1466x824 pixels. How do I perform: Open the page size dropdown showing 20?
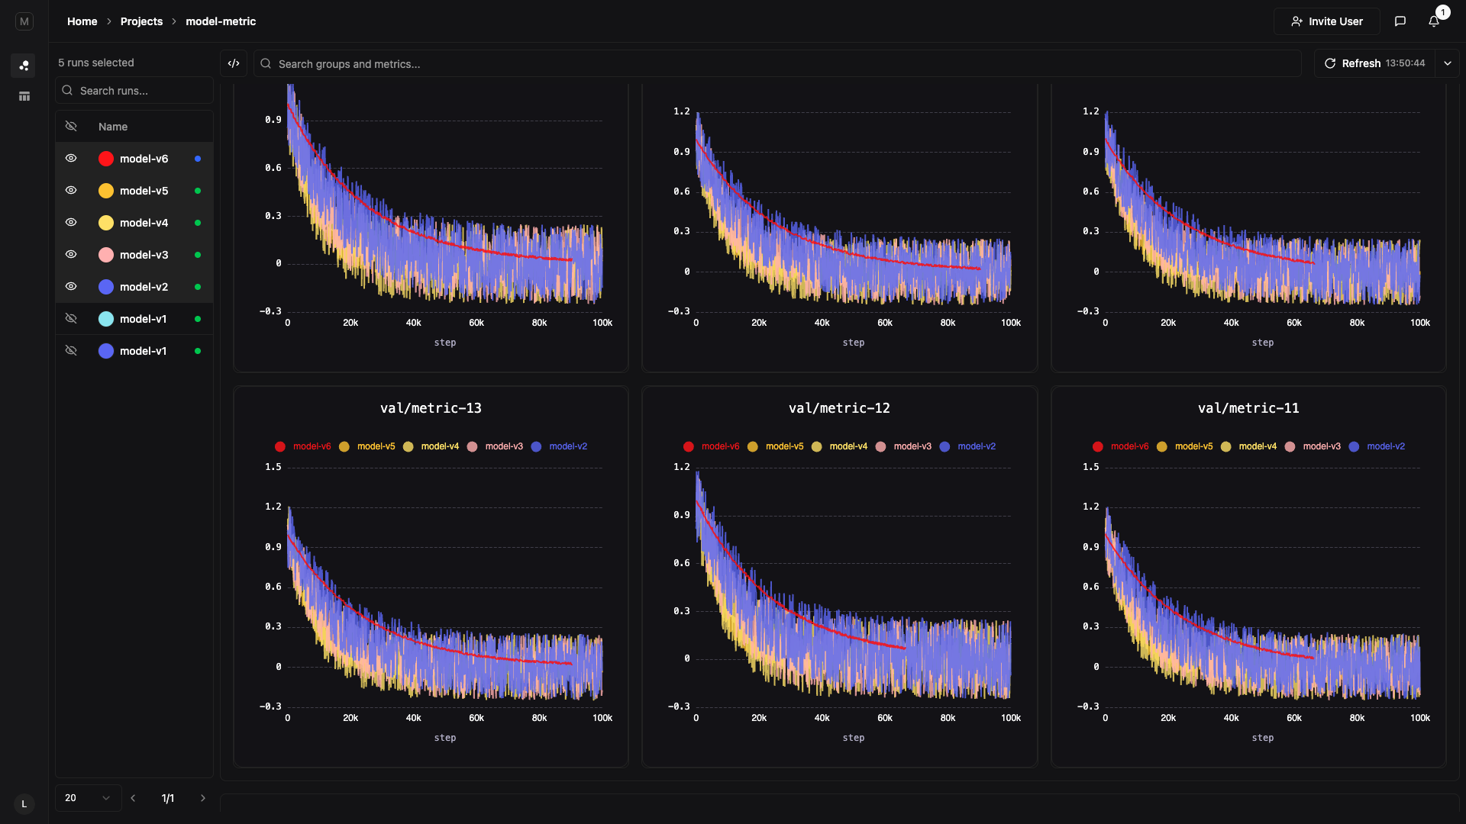pos(87,797)
